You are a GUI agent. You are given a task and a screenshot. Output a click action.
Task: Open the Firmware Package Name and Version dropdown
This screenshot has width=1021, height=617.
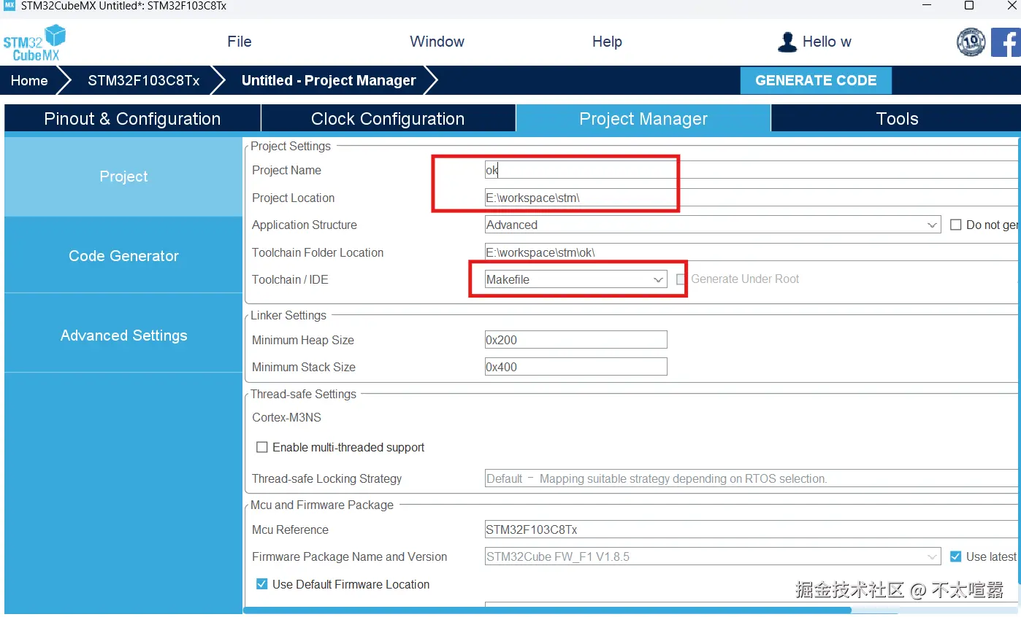(713, 556)
